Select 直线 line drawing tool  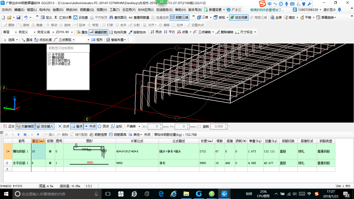[27, 40]
